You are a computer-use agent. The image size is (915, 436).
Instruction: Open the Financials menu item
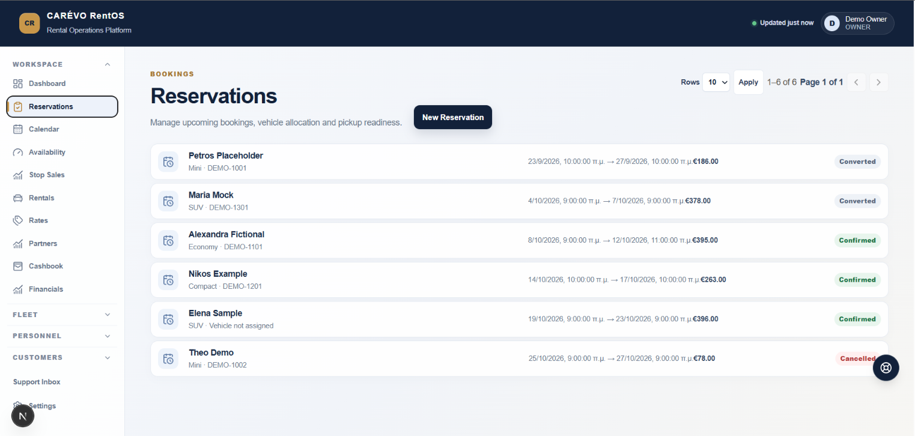pos(62,289)
